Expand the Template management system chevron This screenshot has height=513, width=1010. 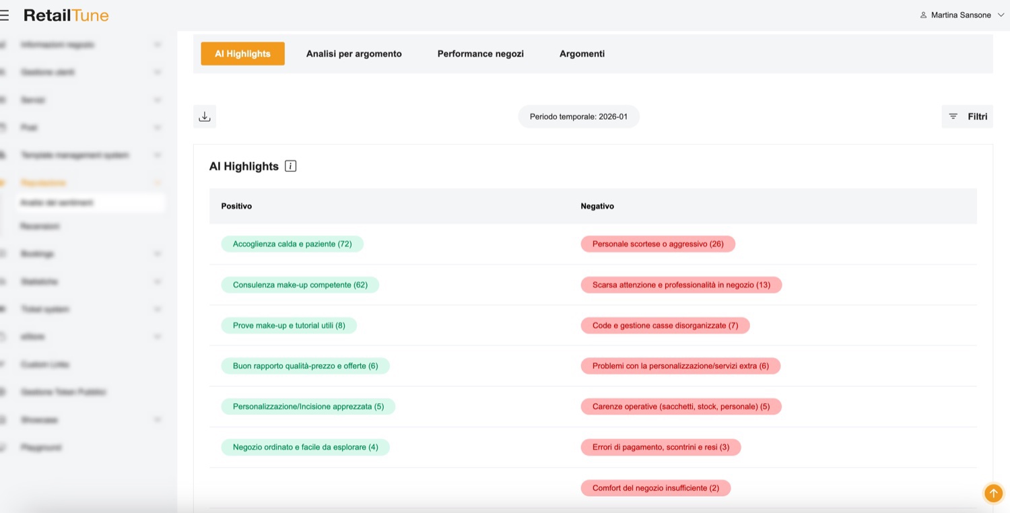(157, 155)
